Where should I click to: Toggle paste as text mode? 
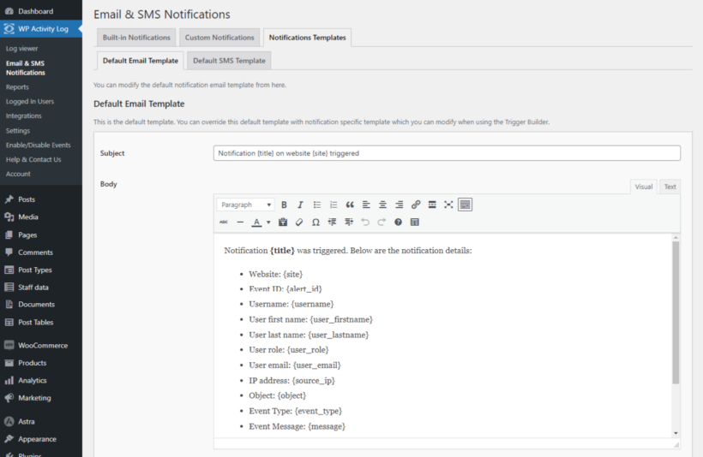click(283, 222)
